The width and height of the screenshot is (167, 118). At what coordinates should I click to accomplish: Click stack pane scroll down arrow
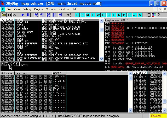165,110
